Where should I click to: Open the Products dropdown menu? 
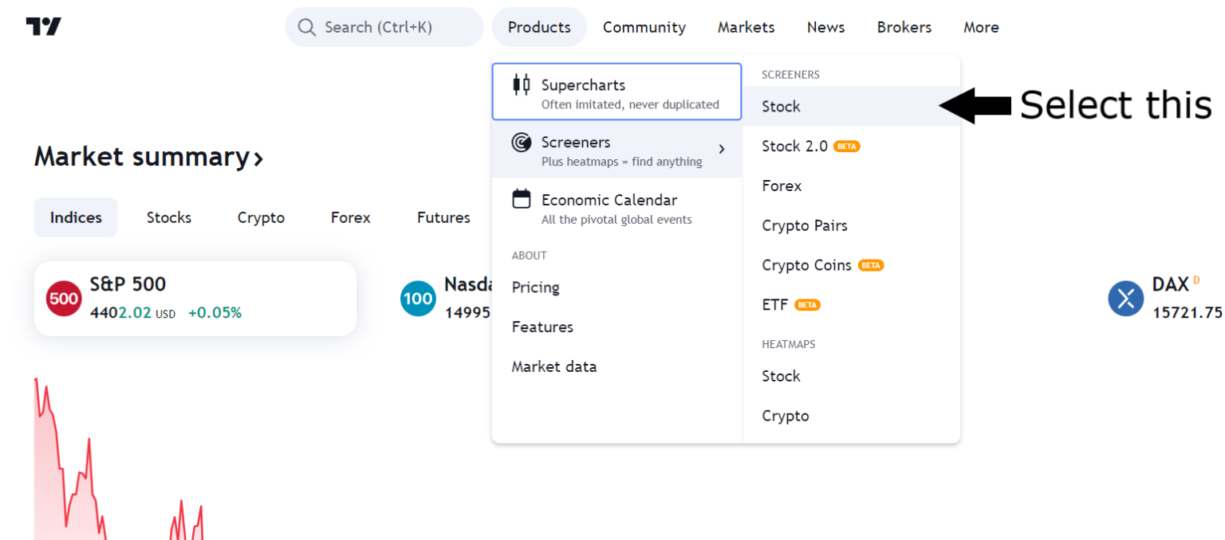[x=539, y=27]
